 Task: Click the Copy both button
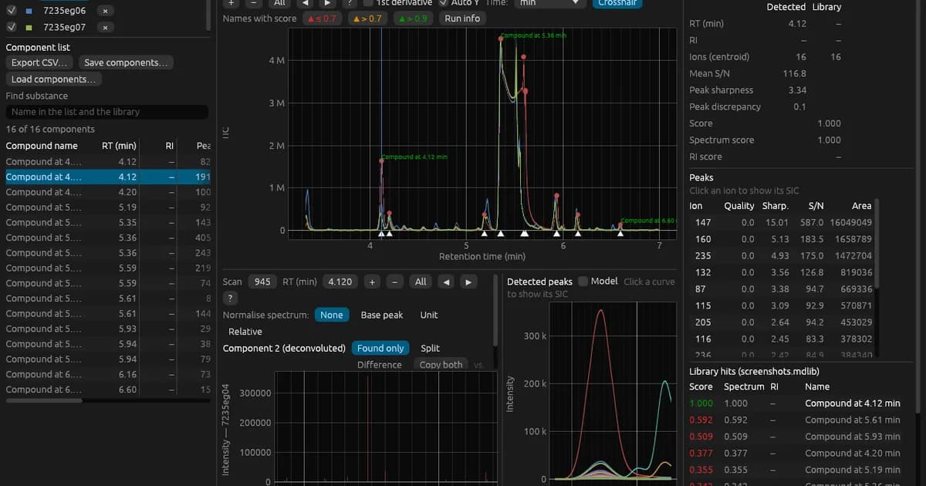(441, 365)
